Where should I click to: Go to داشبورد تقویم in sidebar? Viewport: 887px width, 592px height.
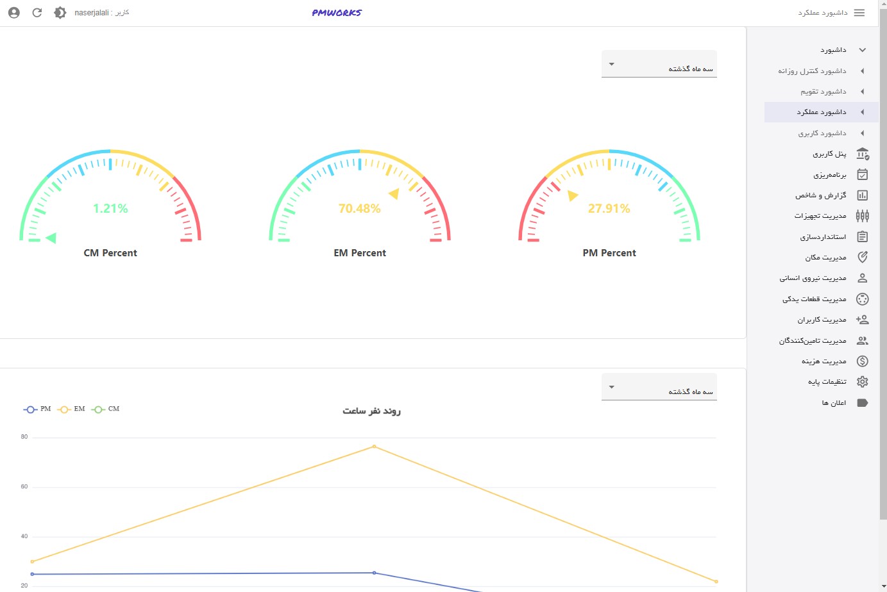pyautogui.click(x=823, y=92)
